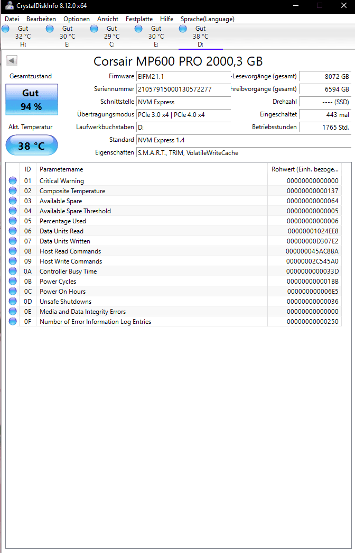Click the status orb for Percentage Used

click(x=13, y=221)
